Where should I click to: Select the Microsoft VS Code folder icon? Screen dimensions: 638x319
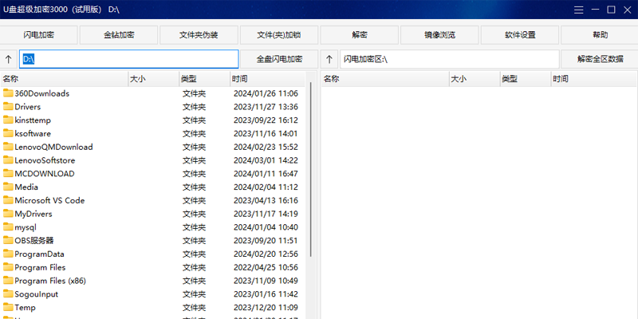click(8, 200)
